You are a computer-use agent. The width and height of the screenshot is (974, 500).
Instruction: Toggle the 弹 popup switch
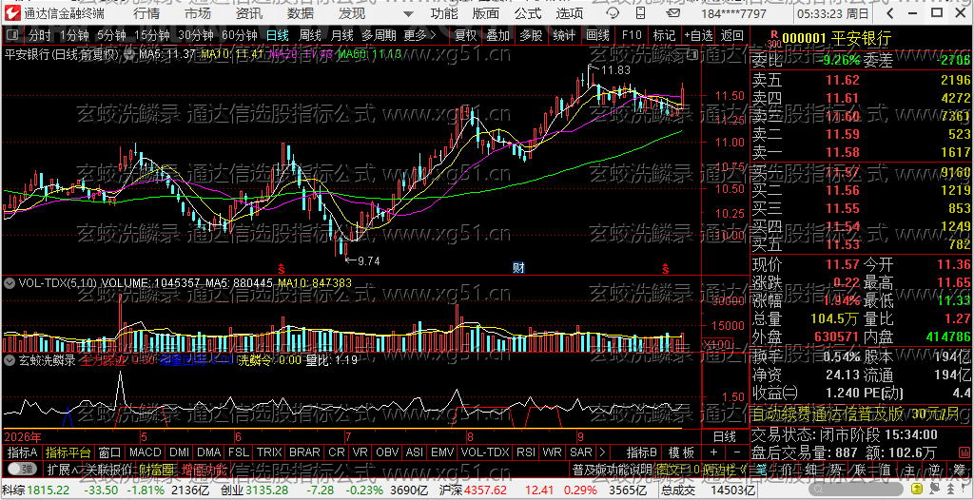tap(21, 469)
